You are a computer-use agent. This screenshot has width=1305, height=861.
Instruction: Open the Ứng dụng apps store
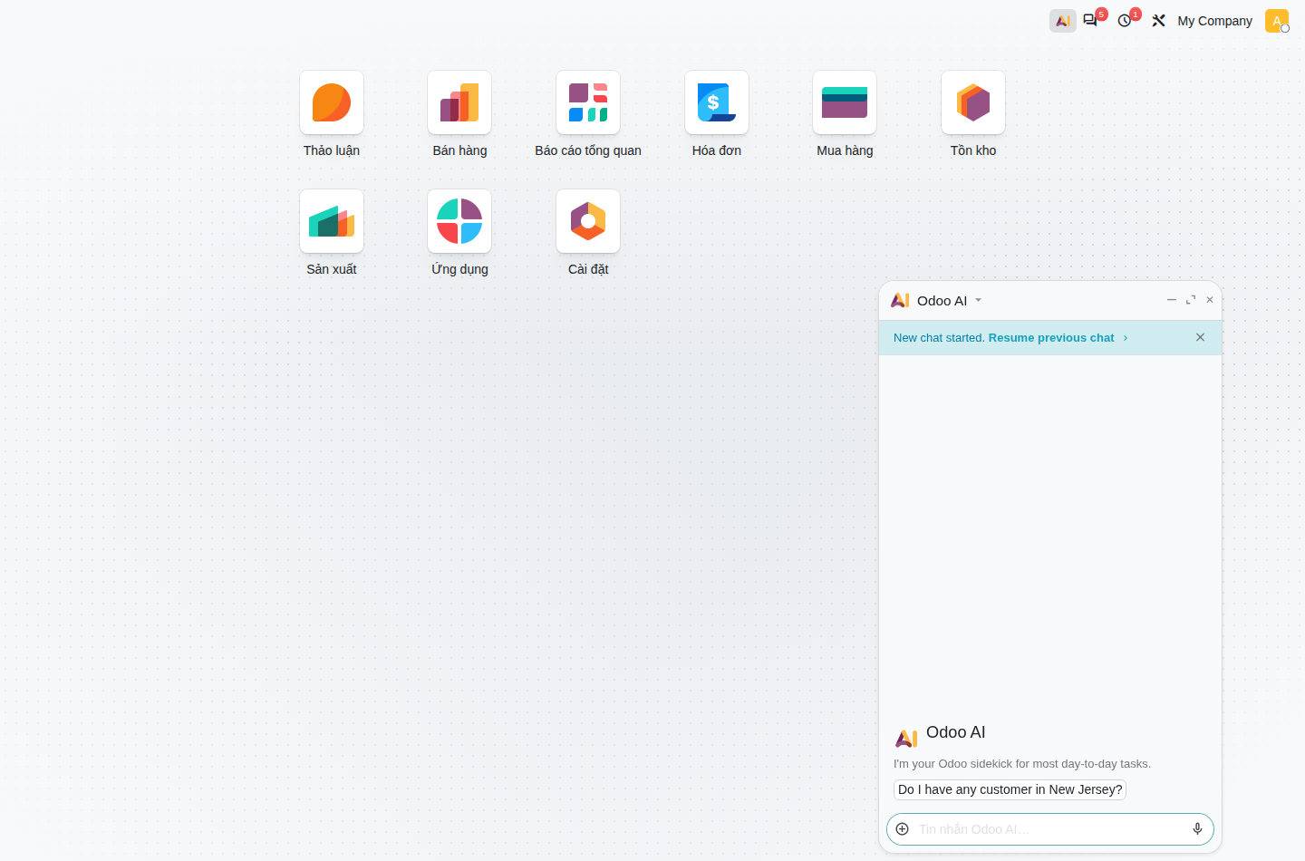pyautogui.click(x=459, y=221)
